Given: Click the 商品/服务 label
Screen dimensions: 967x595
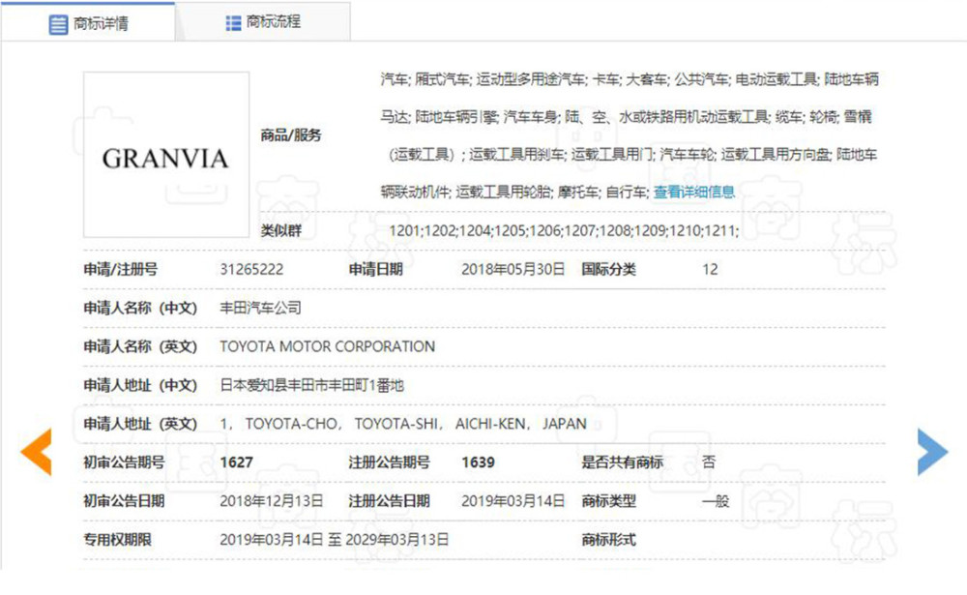Looking at the screenshot, I should click(x=290, y=135).
